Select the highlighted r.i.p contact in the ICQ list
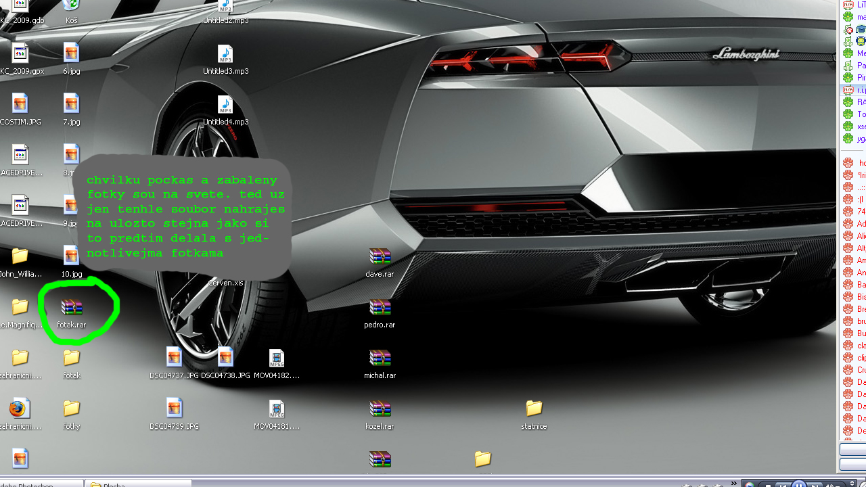The width and height of the screenshot is (866, 487). pos(854,90)
